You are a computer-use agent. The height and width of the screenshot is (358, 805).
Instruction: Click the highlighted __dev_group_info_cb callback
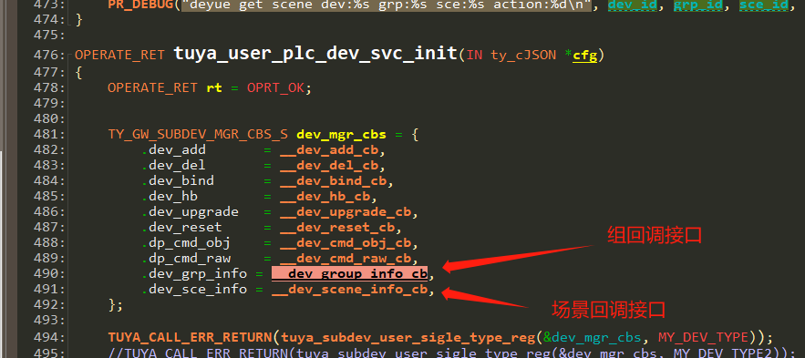click(x=349, y=274)
